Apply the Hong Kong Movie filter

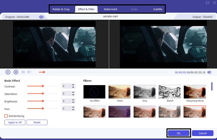195,92
